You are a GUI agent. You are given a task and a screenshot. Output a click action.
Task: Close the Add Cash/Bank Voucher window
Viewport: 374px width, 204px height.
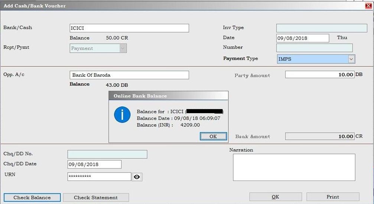pyautogui.click(x=368, y=6)
